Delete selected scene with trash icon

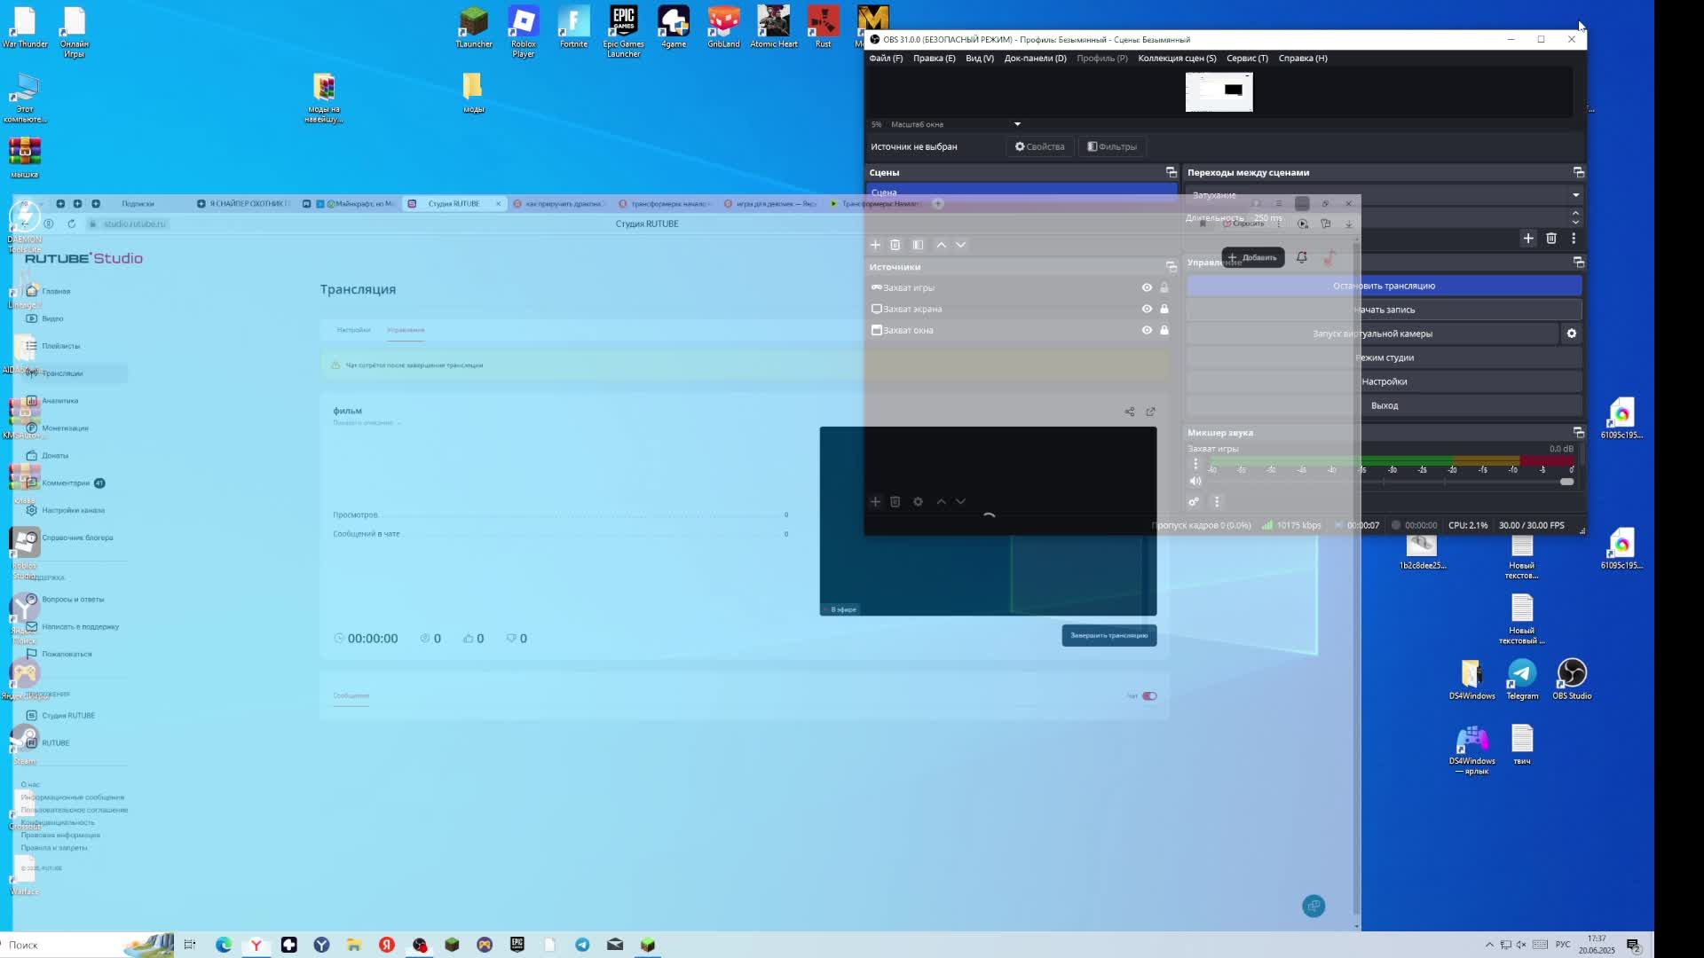click(895, 245)
